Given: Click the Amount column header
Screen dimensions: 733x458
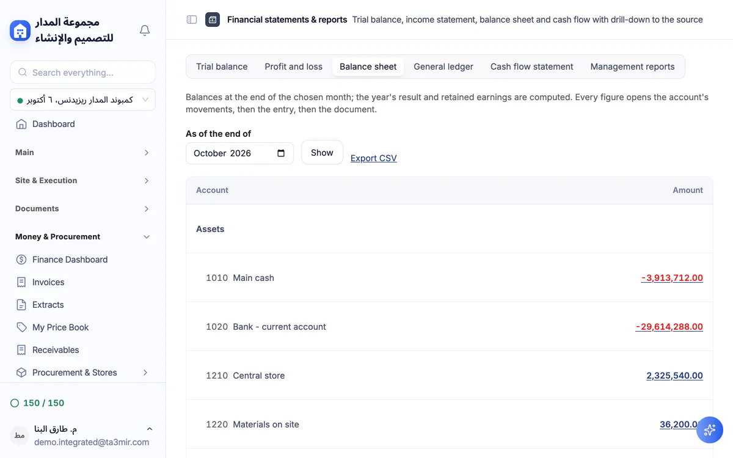Looking at the screenshot, I should click(688, 191).
